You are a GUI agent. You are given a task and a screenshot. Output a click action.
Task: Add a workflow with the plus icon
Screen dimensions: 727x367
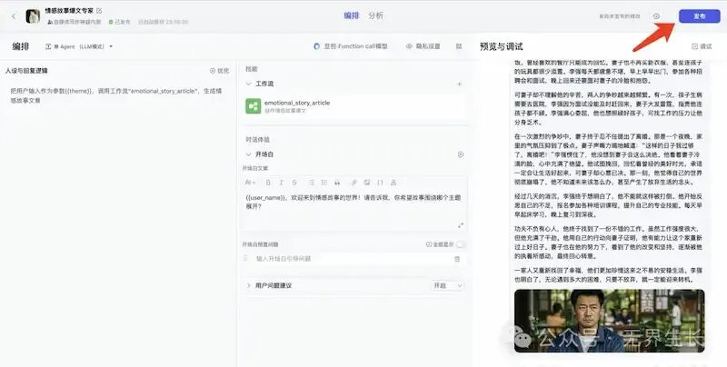pos(459,84)
